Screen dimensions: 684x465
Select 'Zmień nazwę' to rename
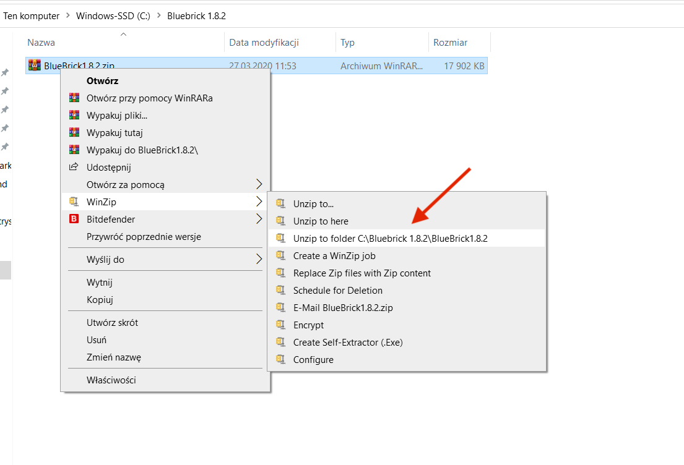[165, 357]
